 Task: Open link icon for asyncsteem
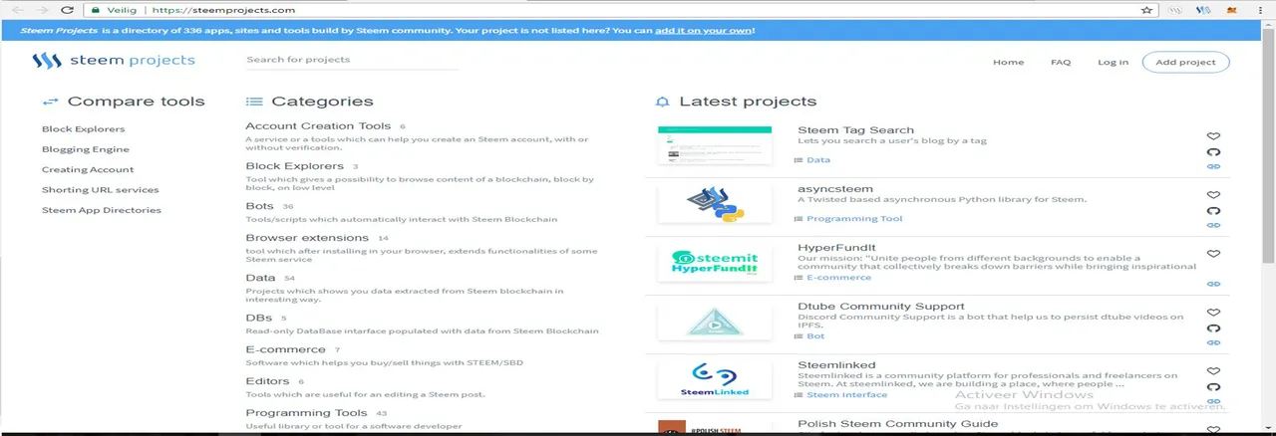[x=1213, y=225]
